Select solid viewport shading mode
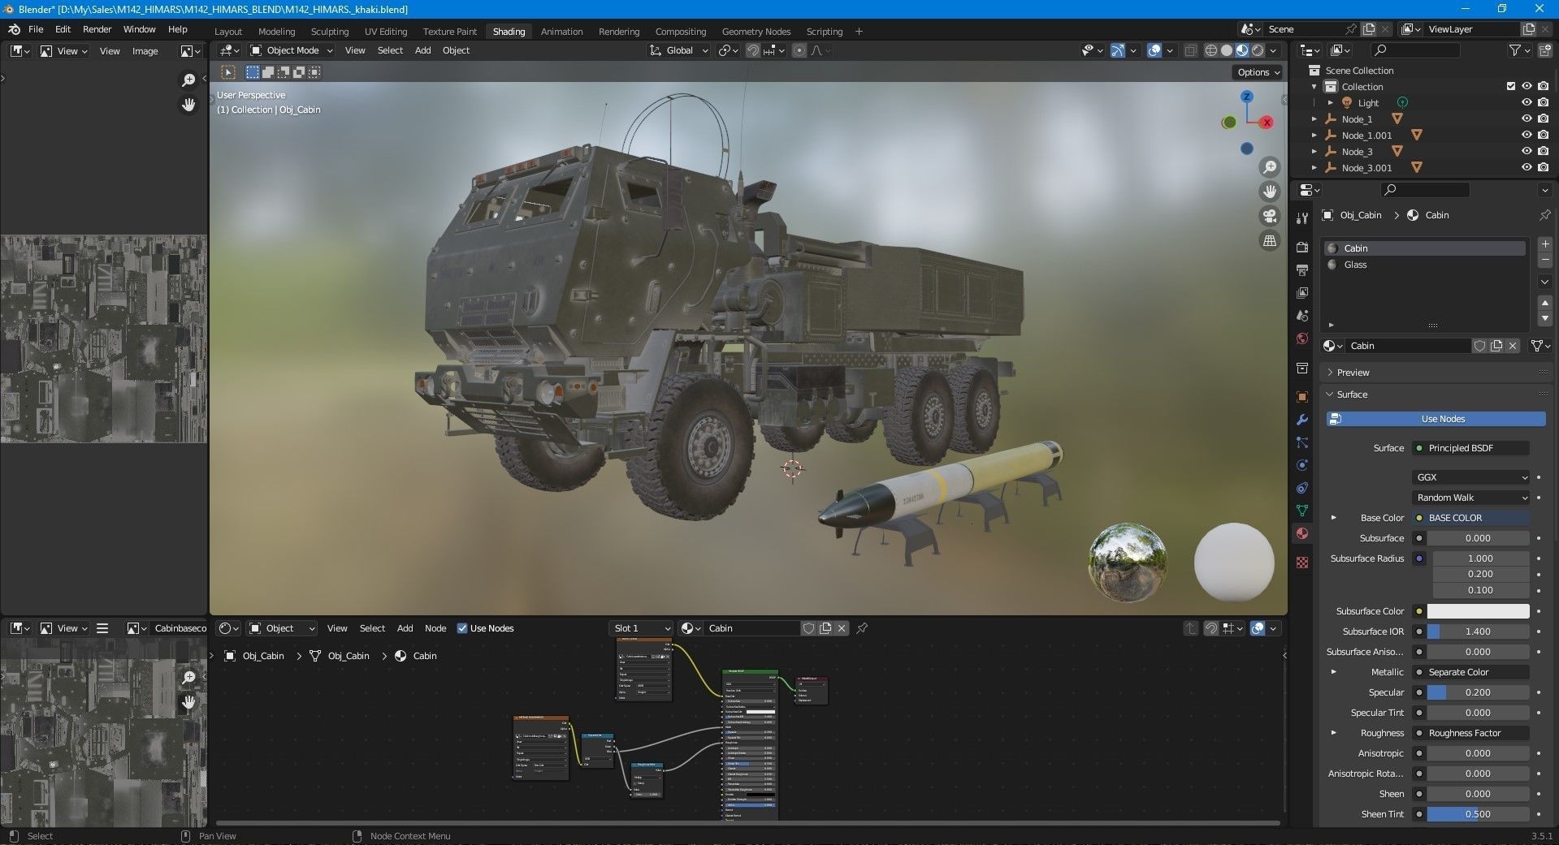 (x=1227, y=50)
